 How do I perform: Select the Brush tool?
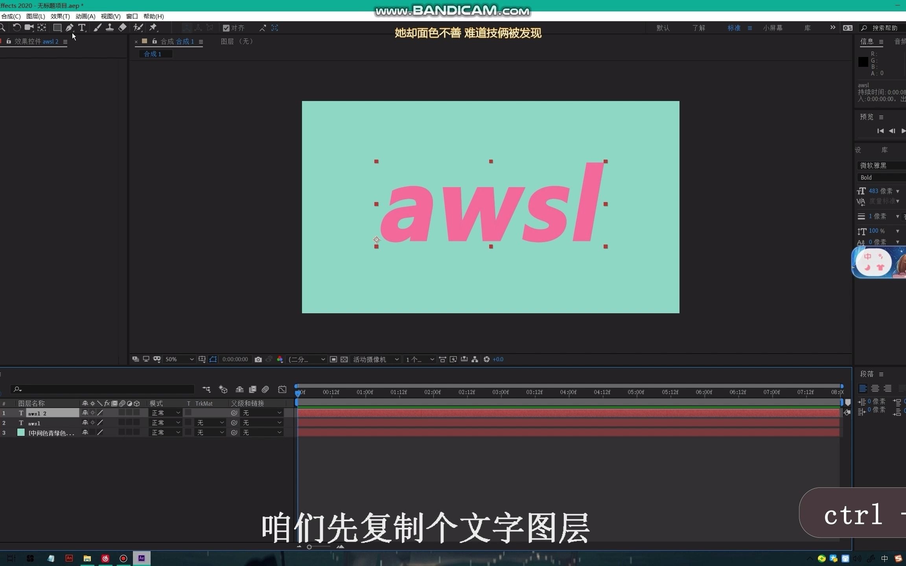[x=98, y=28]
